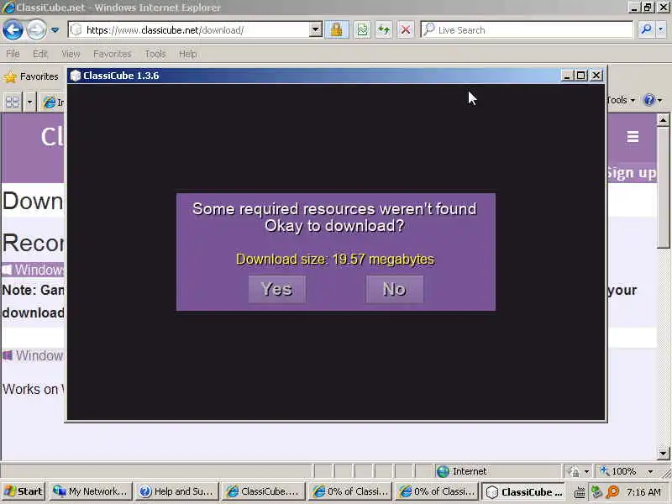Image resolution: width=672 pixels, height=504 pixels.
Task: Open the View menu
Action: point(71,54)
